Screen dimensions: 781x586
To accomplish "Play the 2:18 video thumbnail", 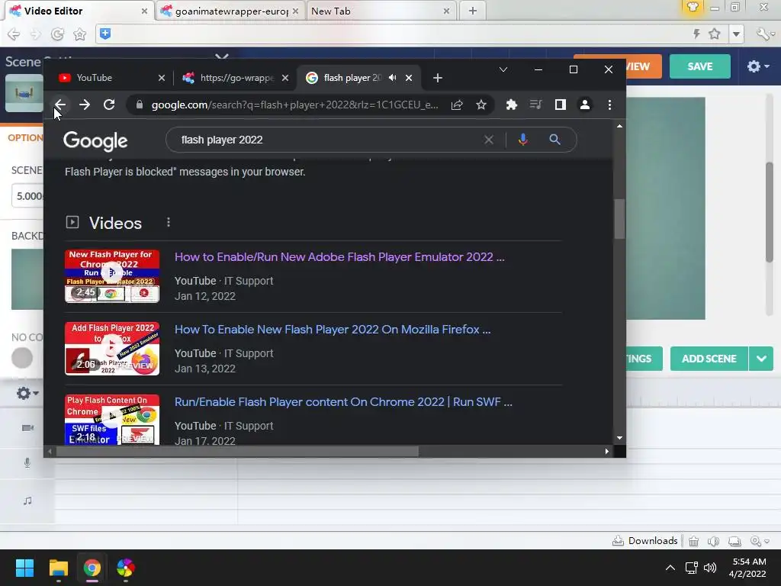I will pyautogui.click(x=112, y=420).
